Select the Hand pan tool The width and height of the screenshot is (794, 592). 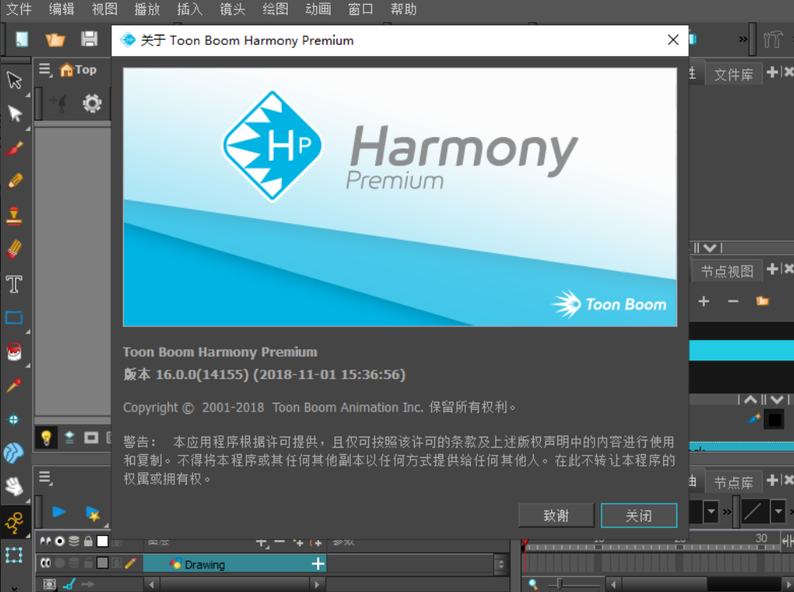coord(14,487)
